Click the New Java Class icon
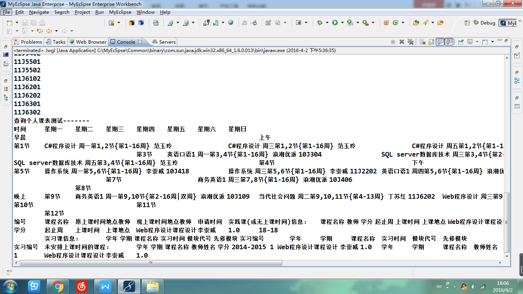 tap(396, 23)
